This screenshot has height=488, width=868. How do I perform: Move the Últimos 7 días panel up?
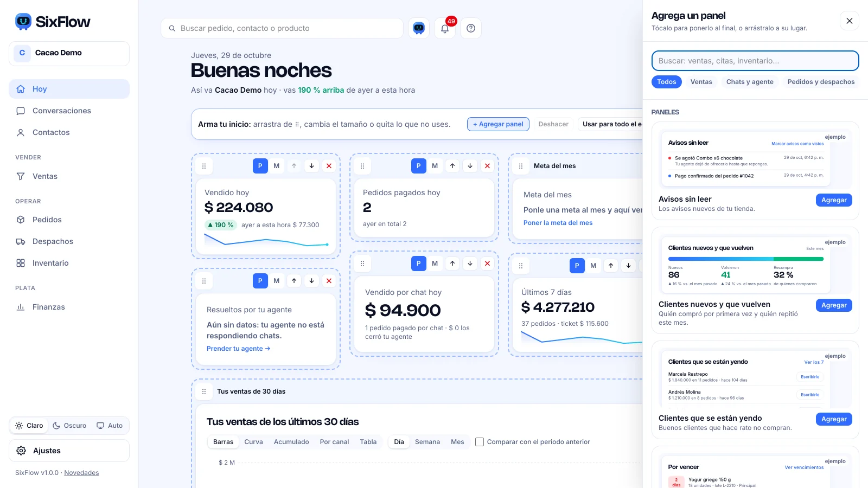point(611,266)
